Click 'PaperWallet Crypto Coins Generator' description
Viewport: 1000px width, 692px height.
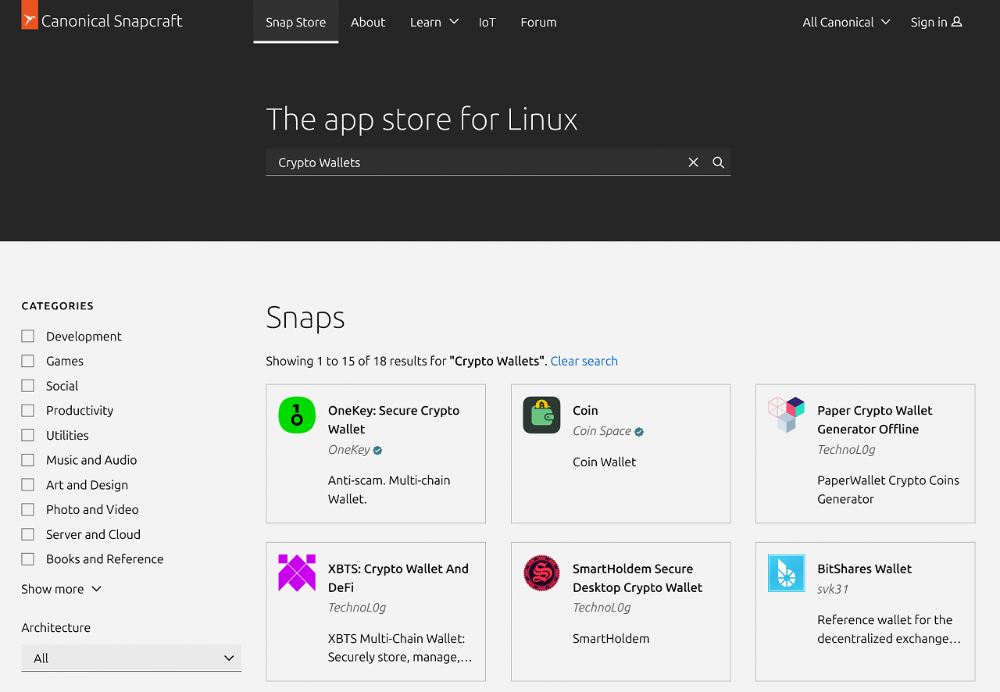pyautogui.click(x=888, y=490)
